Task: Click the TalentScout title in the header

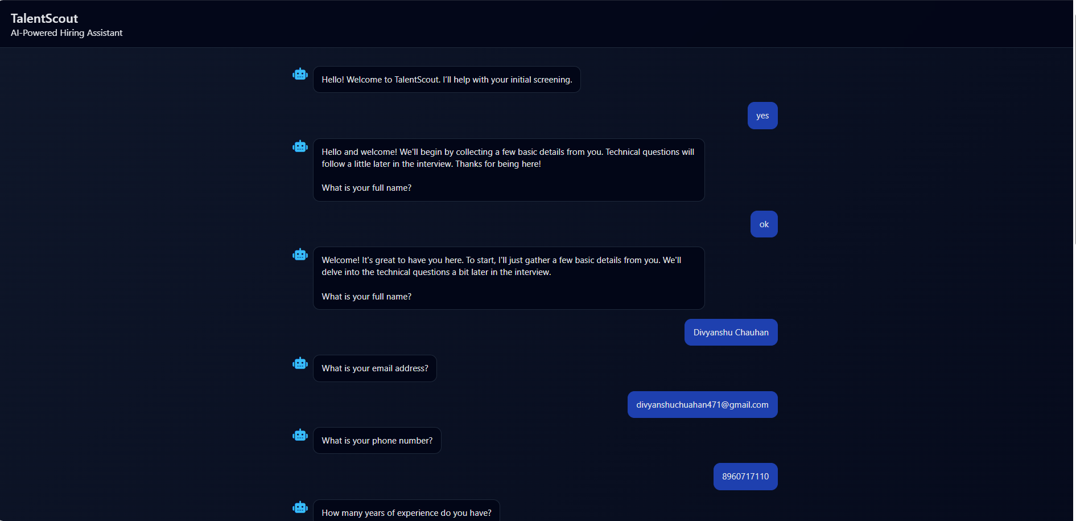Action: [44, 18]
